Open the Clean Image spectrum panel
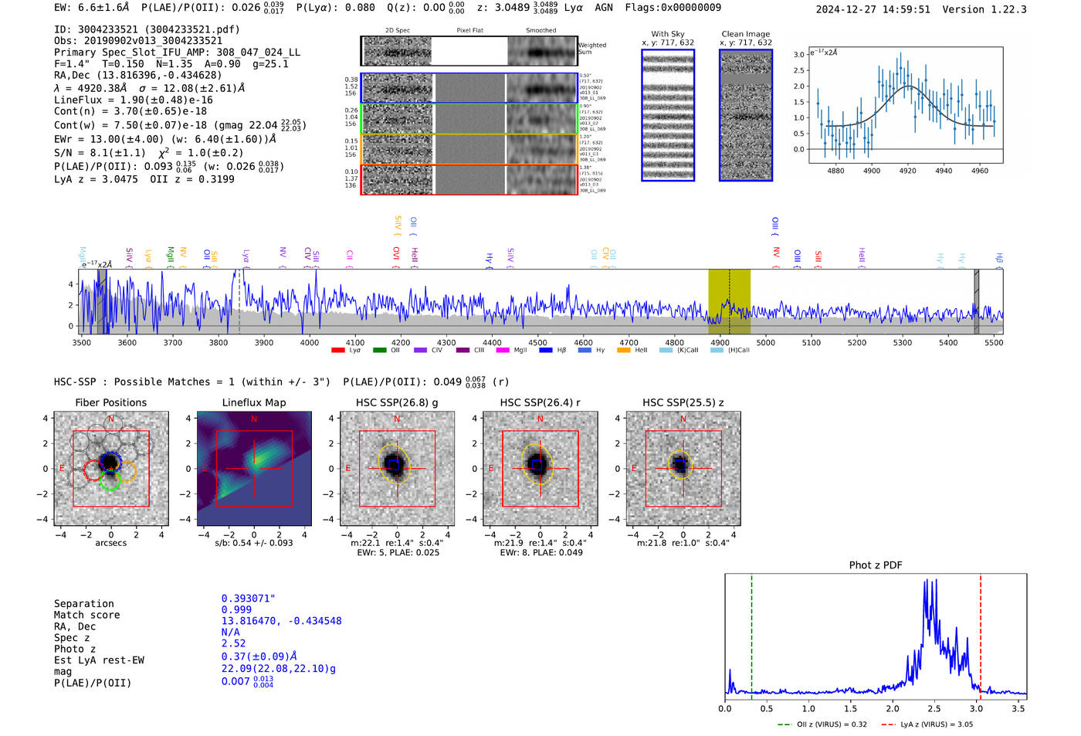1081x736 pixels. [746, 115]
